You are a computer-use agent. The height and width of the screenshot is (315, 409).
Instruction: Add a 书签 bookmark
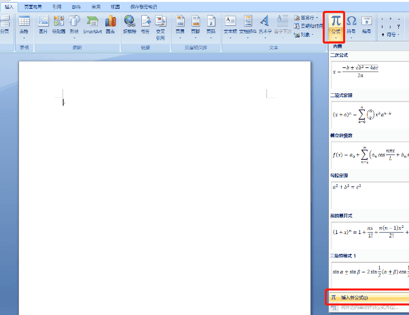pos(145,24)
